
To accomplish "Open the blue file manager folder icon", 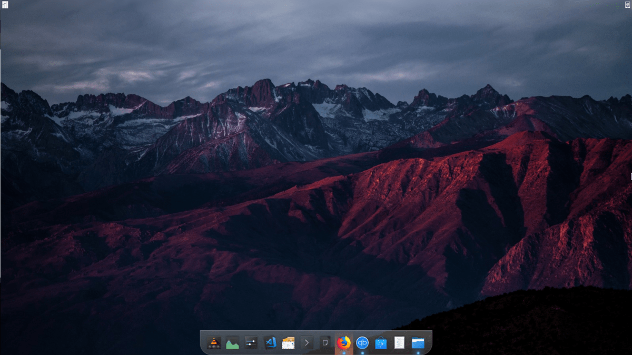I will [x=418, y=342].
